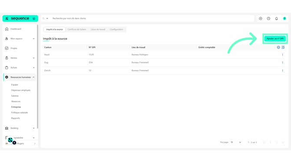Click the Zürich canton cell
Viewport: 291px width, 163px height.
pos(47,70)
